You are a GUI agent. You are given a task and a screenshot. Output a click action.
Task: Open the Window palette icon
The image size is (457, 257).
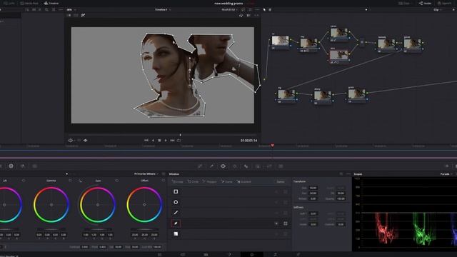(x=223, y=166)
